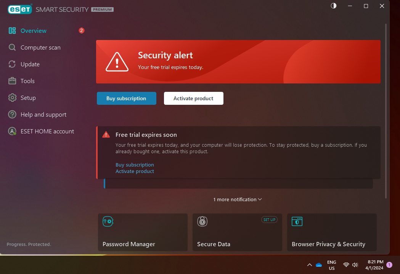This screenshot has height=274, width=400.
Task: Click the collapsed second notification bar
Action: click(x=238, y=184)
